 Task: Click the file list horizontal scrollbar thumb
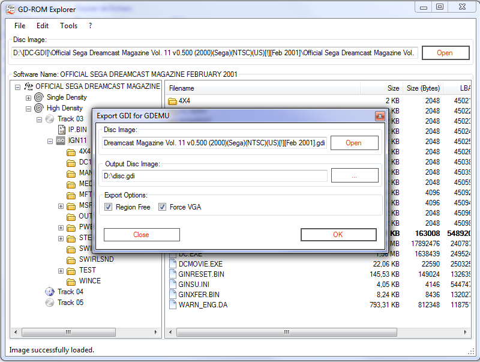287,332
